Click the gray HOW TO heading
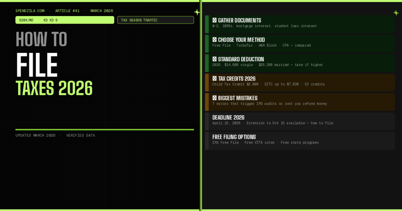402x211 pixels. coord(41,40)
